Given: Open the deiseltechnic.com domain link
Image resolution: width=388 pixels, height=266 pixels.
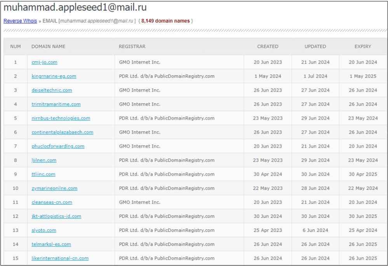Looking at the screenshot, I should point(52,90).
